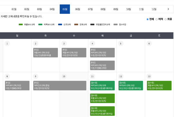Open day 11 화물보수교육 at 수원 연수원대강당
This screenshot has height=117, width=174.
tap(102, 98)
